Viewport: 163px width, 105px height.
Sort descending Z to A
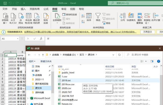click(83, 22)
